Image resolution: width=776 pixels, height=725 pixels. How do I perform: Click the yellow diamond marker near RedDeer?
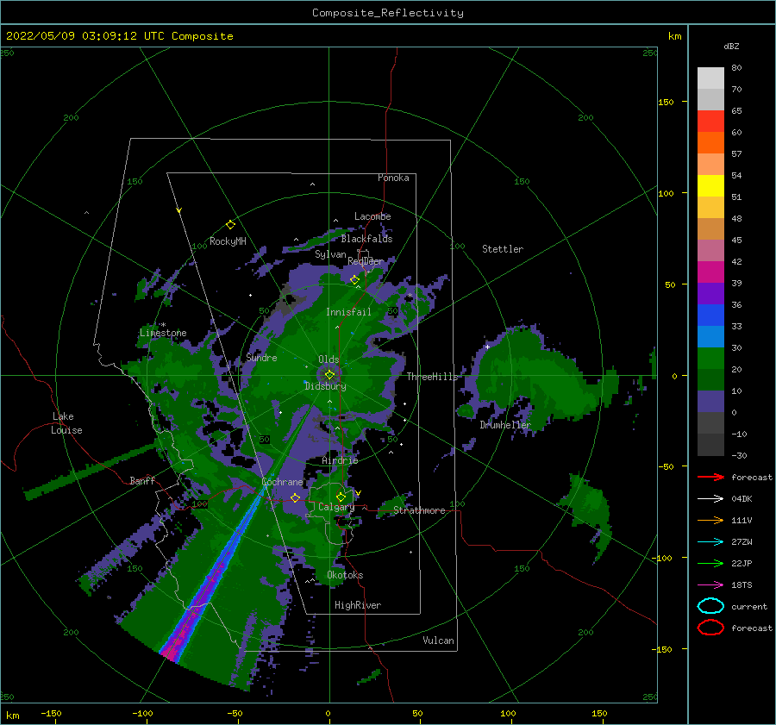tap(354, 280)
